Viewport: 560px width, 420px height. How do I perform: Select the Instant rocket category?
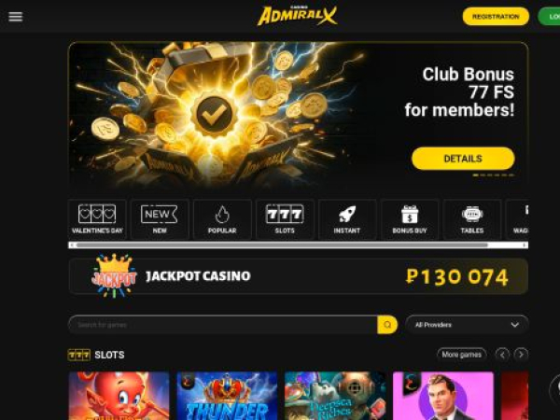click(x=347, y=219)
